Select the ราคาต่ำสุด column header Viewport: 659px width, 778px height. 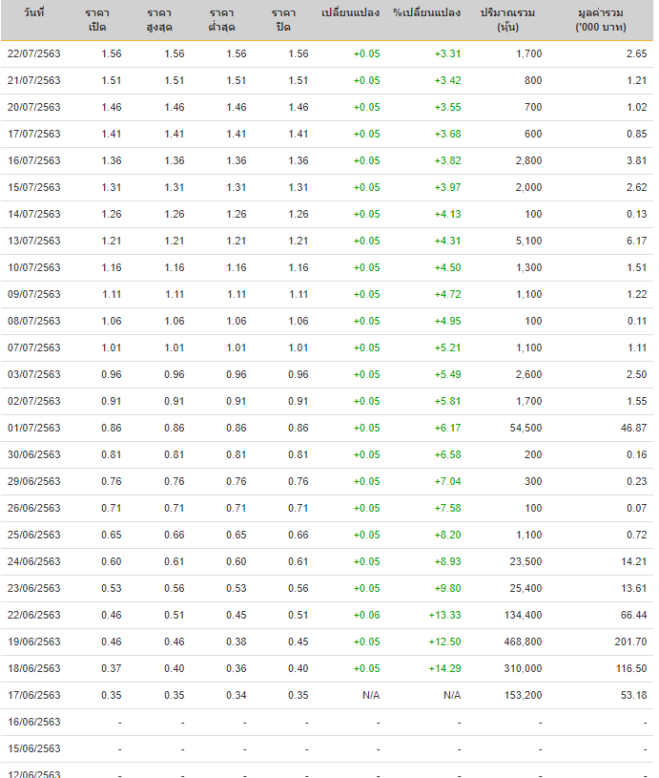[221, 20]
